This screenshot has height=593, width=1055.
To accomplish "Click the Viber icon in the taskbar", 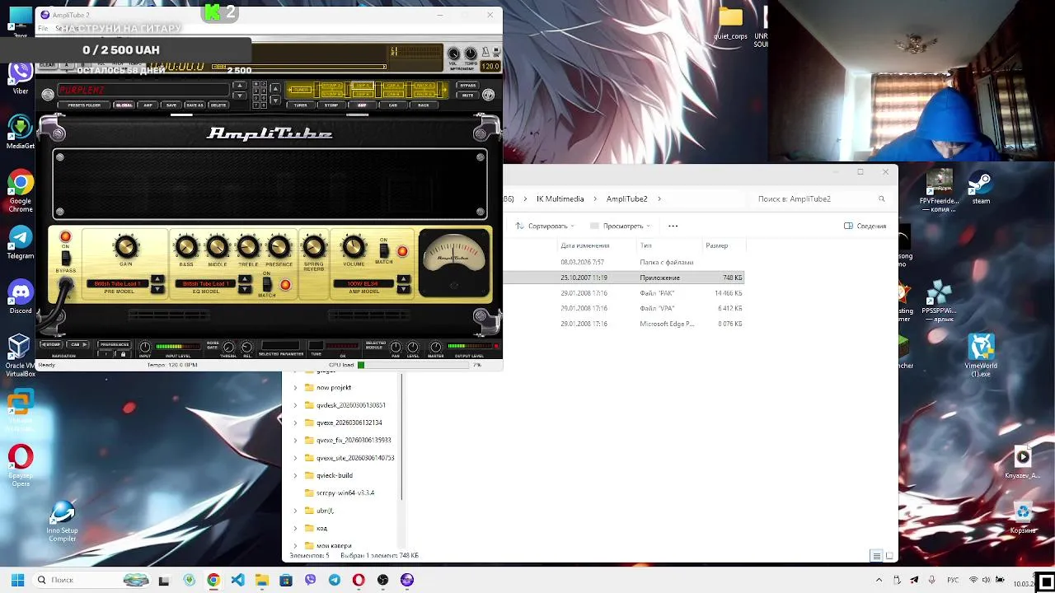I will click(x=310, y=580).
